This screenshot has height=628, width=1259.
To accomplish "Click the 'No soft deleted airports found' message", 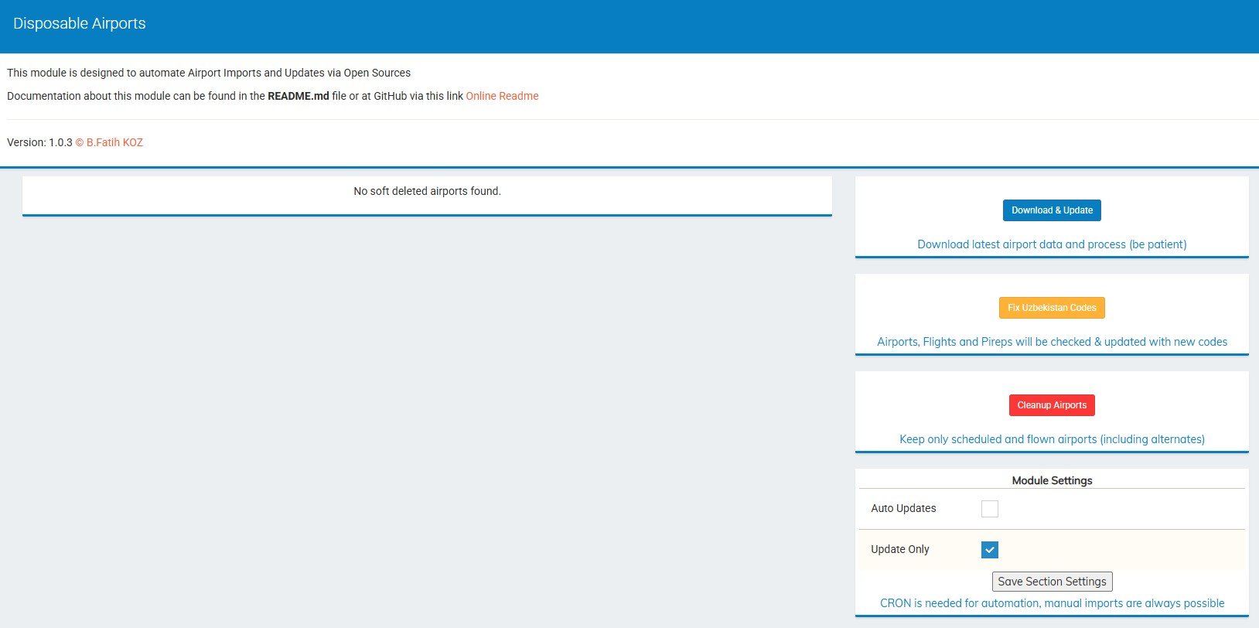I will click(x=427, y=191).
